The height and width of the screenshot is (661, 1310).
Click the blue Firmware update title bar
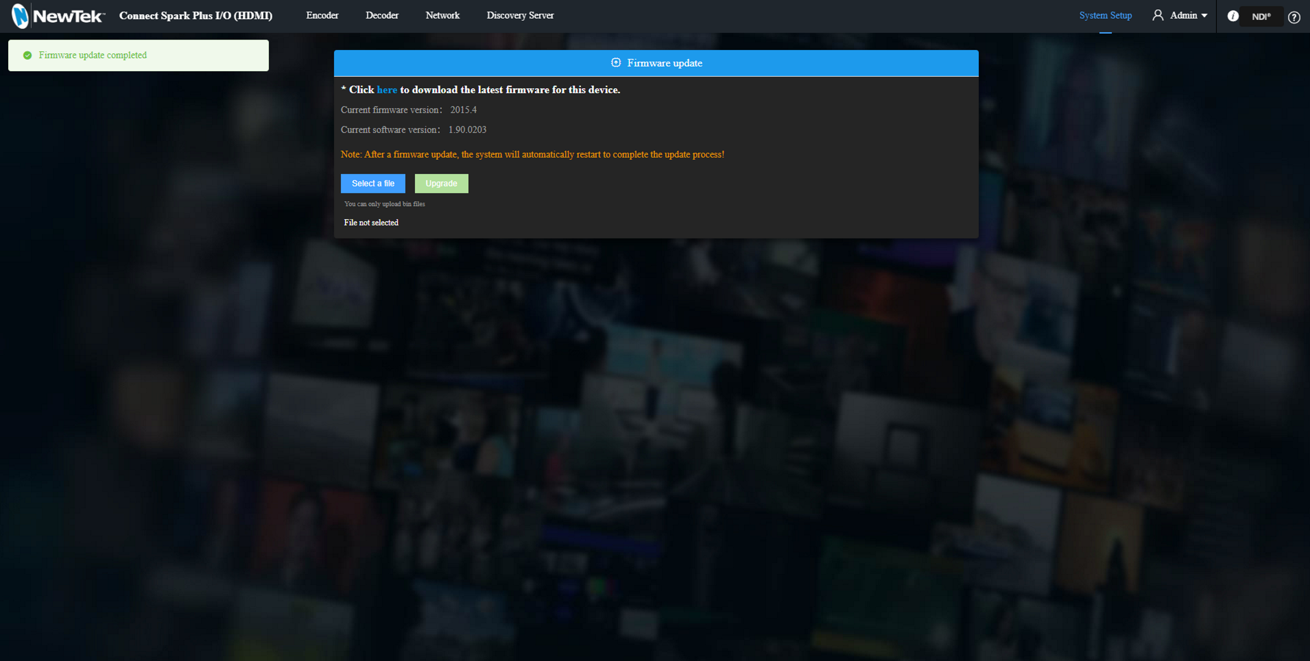(x=656, y=62)
